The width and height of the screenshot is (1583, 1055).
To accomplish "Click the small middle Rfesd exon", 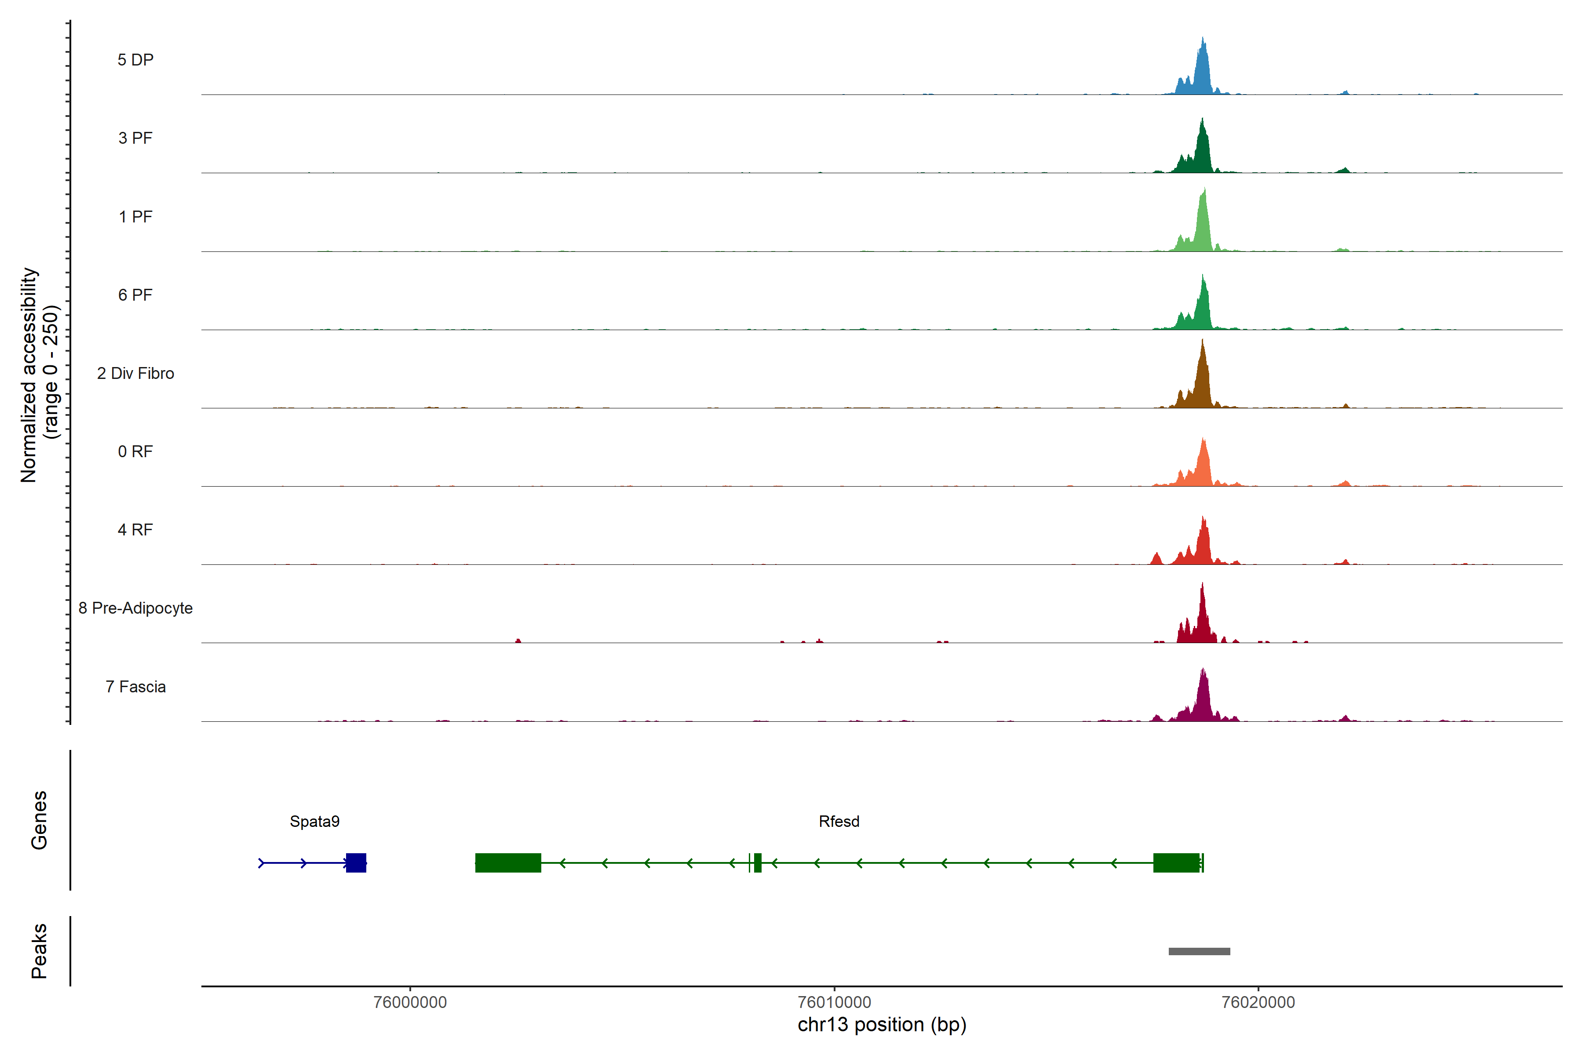I will [758, 862].
